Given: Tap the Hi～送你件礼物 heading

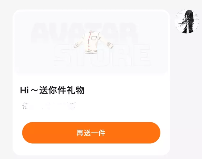Looking at the screenshot, I should pos(52,90).
